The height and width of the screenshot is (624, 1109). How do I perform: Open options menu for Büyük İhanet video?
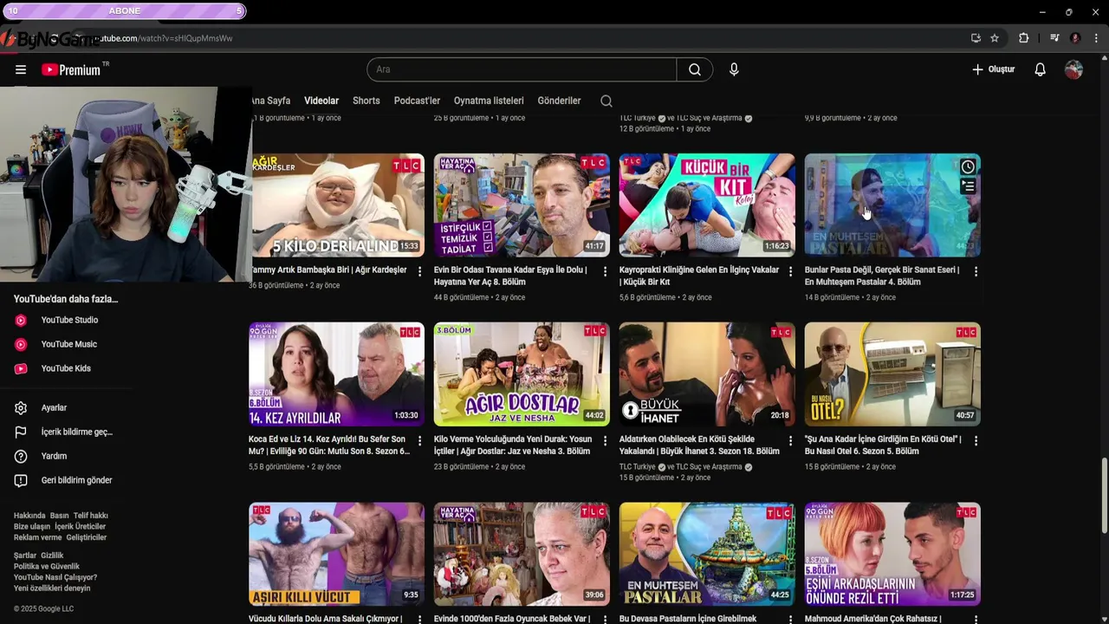pyautogui.click(x=790, y=440)
